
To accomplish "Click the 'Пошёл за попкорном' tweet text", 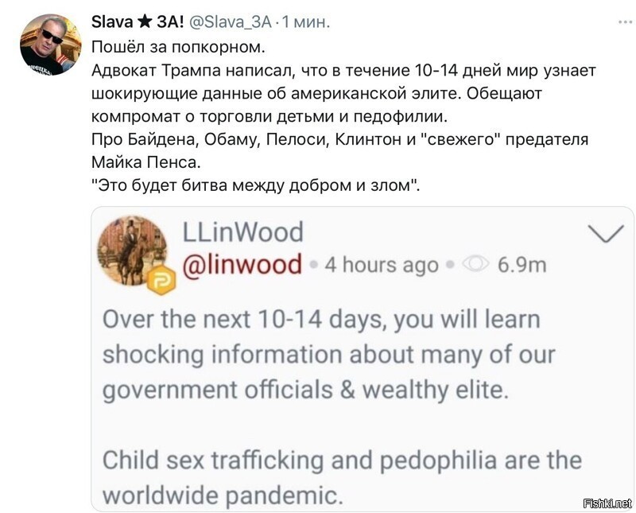I will pos(178,47).
